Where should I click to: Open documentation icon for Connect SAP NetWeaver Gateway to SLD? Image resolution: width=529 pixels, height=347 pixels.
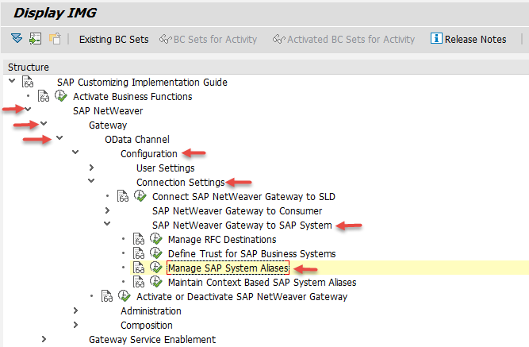click(x=124, y=197)
